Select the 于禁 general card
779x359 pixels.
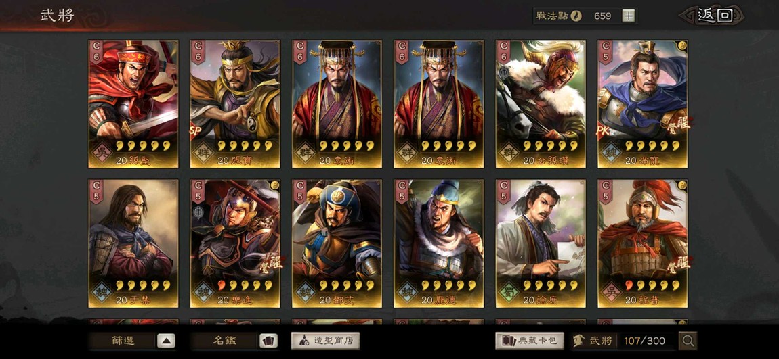click(133, 243)
